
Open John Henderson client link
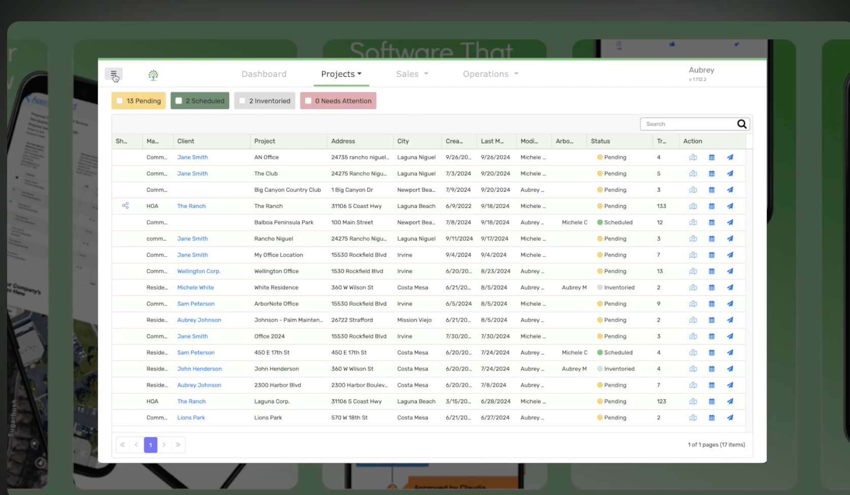click(x=200, y=369)
